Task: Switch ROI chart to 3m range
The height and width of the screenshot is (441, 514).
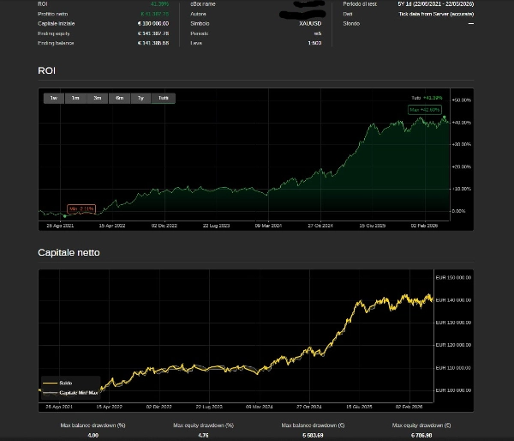Action: [98, 98]
